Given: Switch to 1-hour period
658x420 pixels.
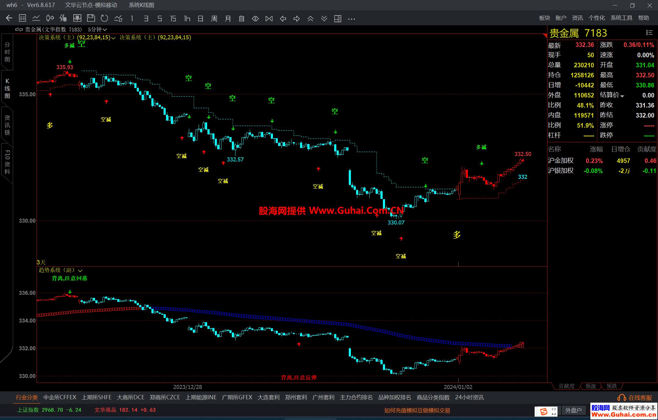Looking at the screenshot, I should click(187, 19).
